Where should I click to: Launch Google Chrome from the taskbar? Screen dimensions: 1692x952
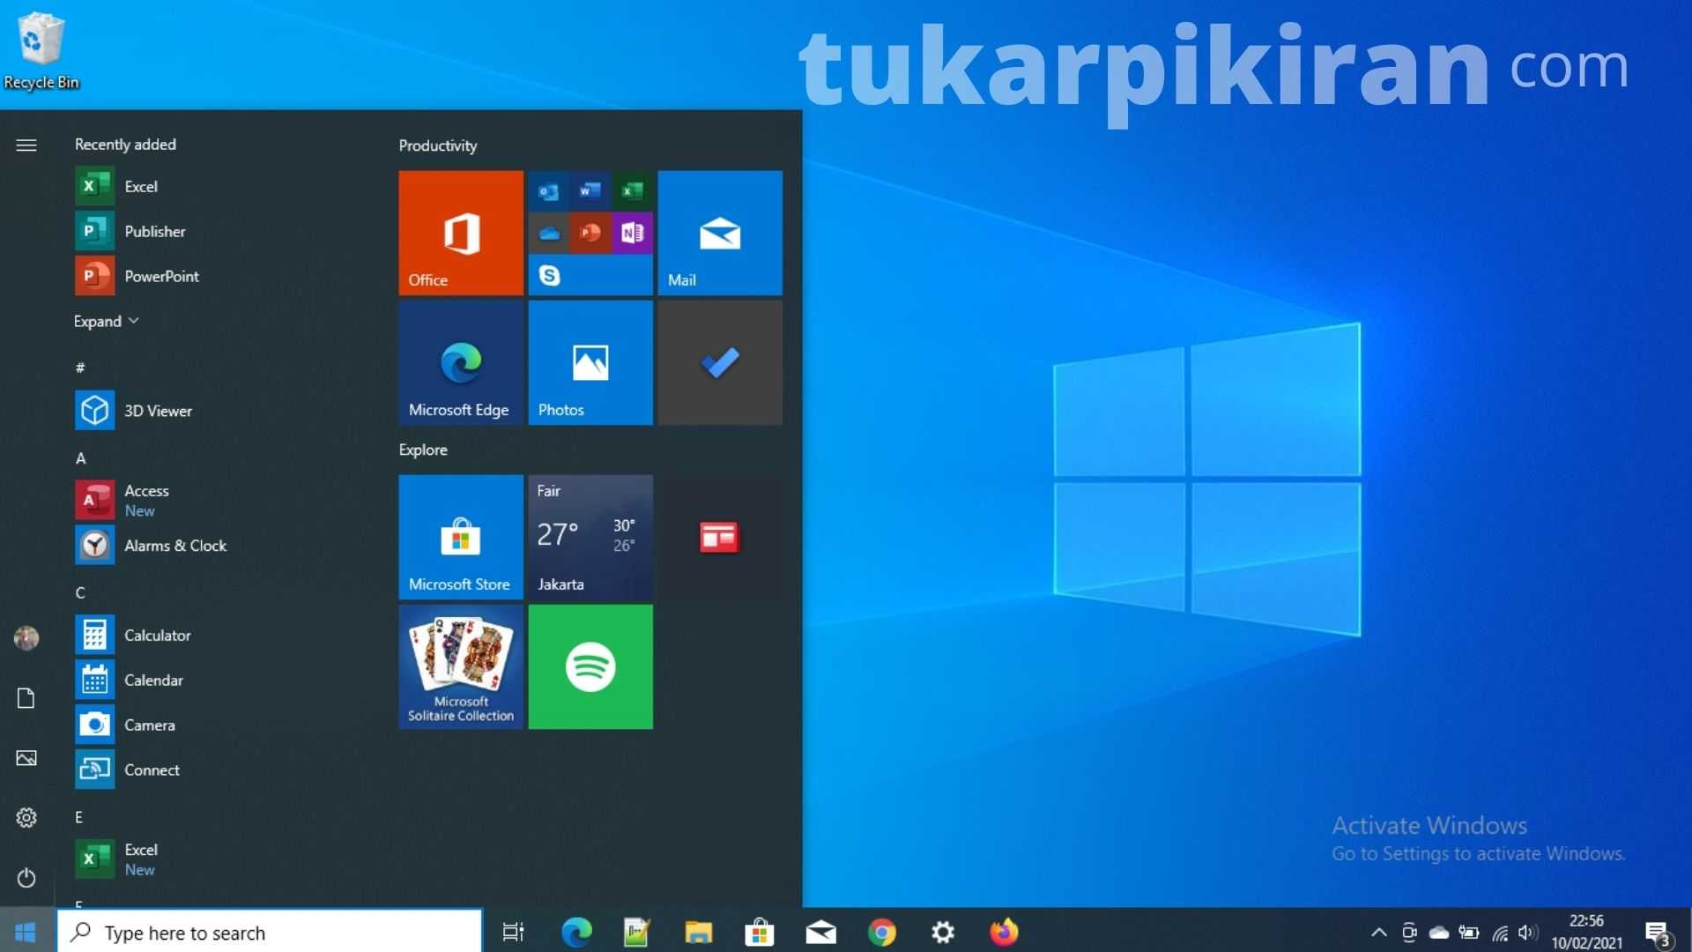coord(881,932)
